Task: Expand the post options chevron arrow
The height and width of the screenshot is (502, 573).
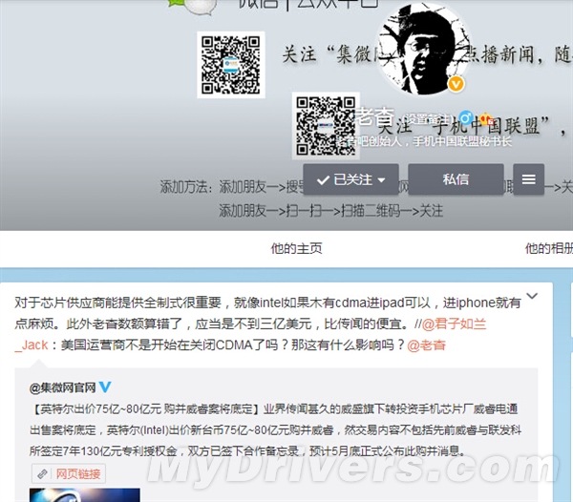Action: pos(532,295)
